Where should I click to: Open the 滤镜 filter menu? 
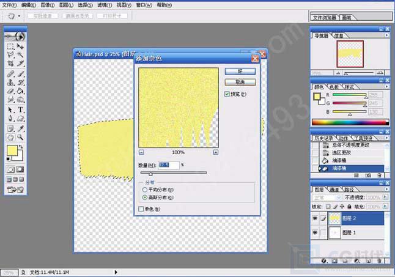(x=102, y=4)
